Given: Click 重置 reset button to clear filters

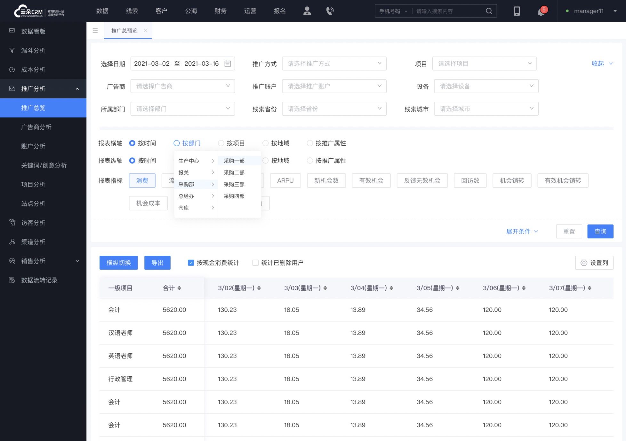Looking at the screenshot, I should 569,231.
